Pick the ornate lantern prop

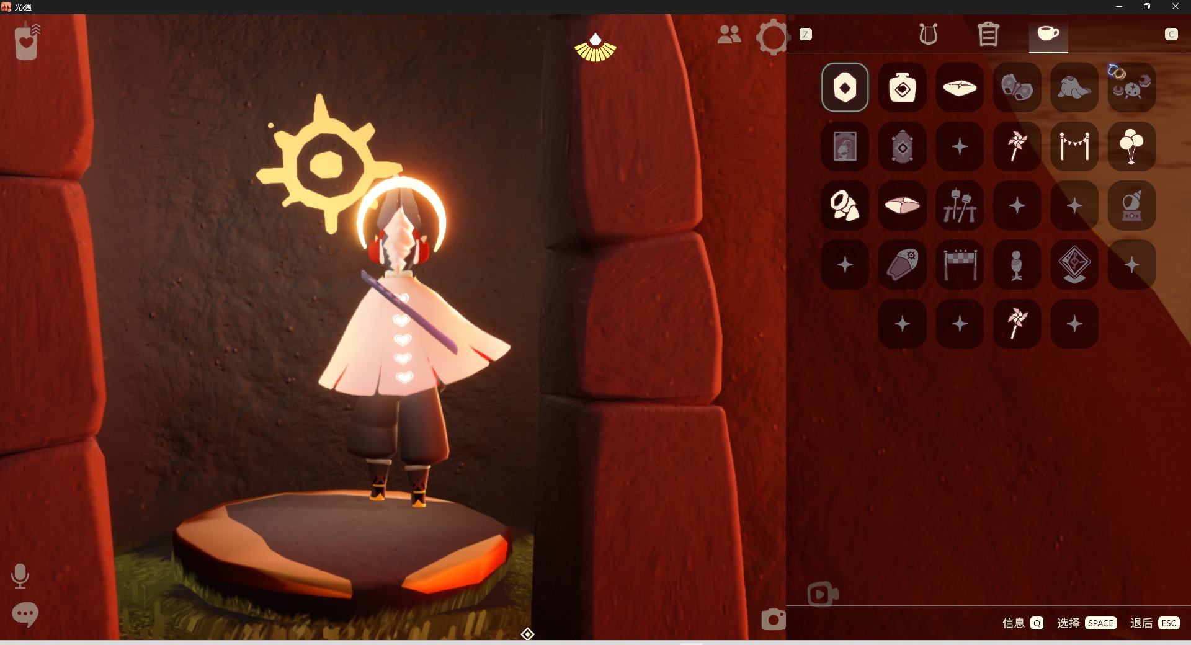(903, 146)
